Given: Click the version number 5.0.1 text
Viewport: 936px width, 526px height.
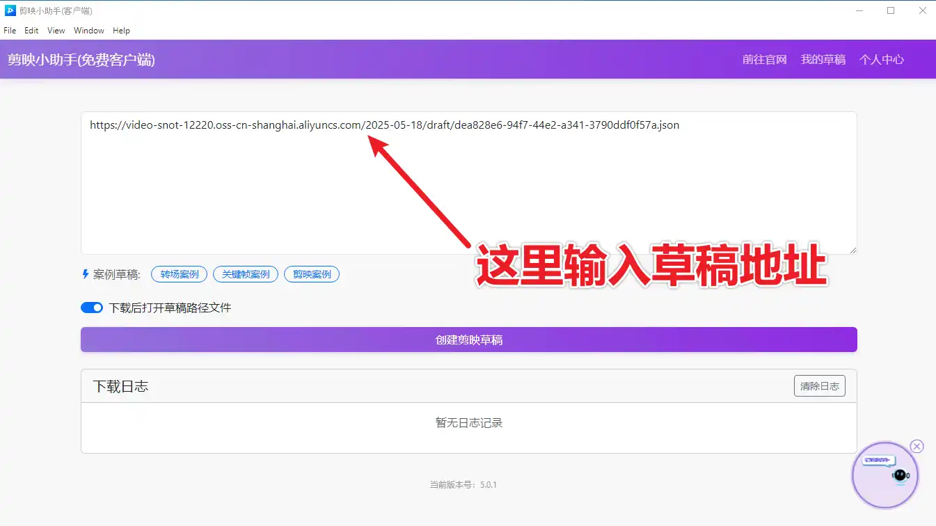Looking at the screenshot, I should pos(489,484).
